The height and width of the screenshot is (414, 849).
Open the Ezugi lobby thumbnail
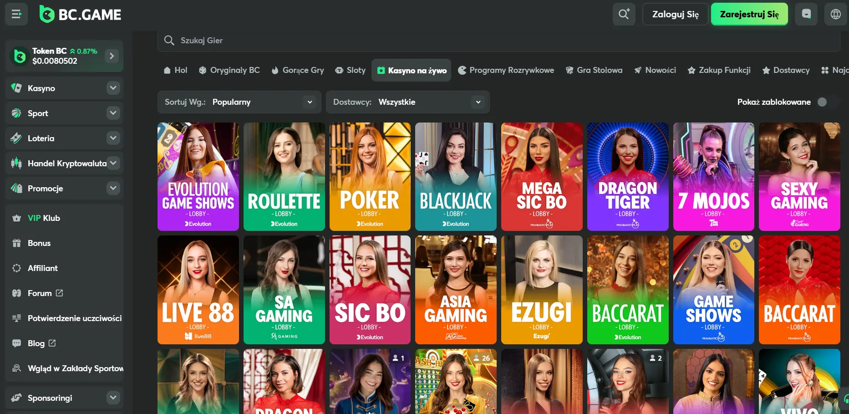coord(542,290)
